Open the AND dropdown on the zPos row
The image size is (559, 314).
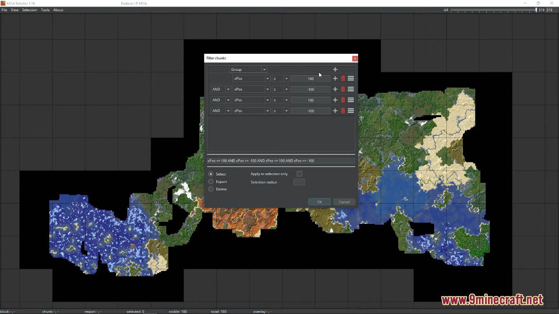click(x=227, y=100)
